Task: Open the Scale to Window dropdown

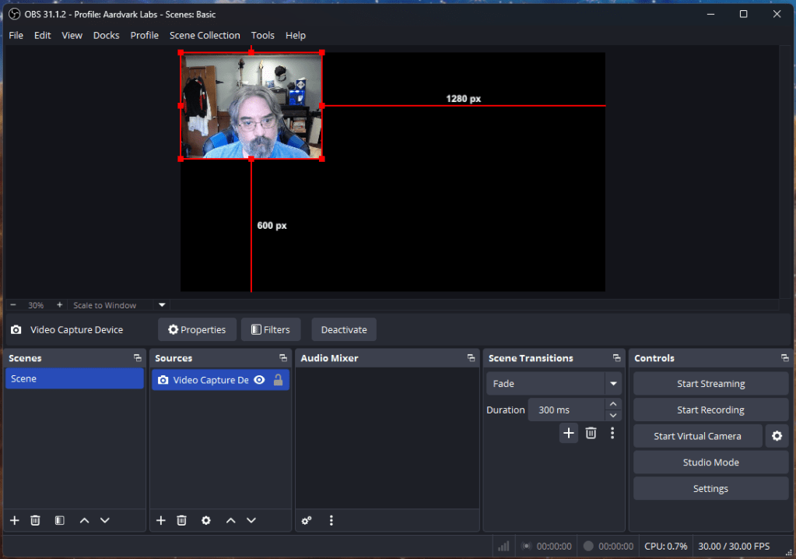Action: [x=162, y=305]
